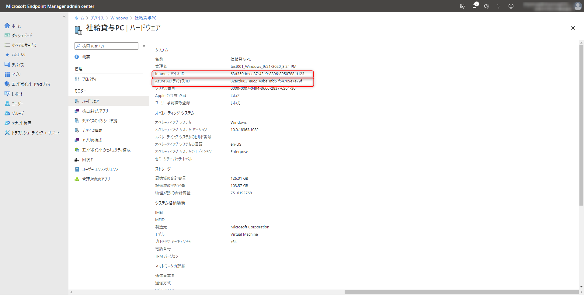Open エンドポイント セキュリティ via its shield icon
Viewport: 584px width, 295px height.
click(x=7, y=84)
